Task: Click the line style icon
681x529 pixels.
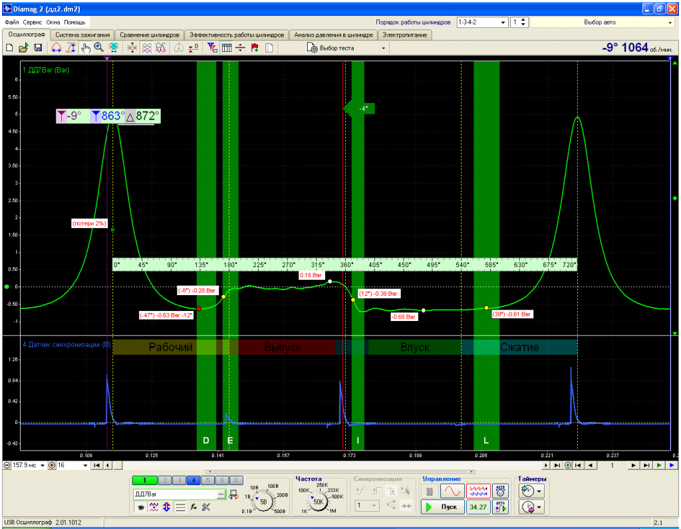Action: click(180, 507)
